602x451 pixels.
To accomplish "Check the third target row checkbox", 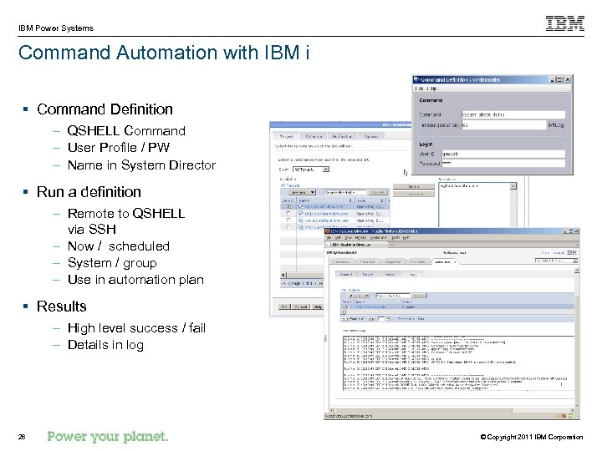I will tap(288, 220).
